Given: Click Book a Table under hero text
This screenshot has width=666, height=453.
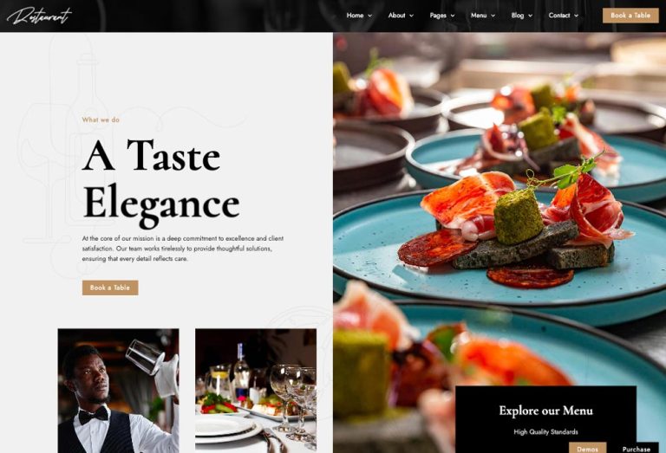Looking at the screenshot, I should [110, 288].
